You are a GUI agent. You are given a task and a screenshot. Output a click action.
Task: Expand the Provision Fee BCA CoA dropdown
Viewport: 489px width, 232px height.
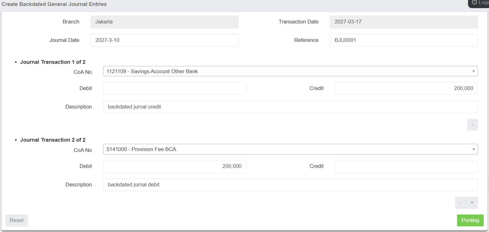(x=290, y=149)
